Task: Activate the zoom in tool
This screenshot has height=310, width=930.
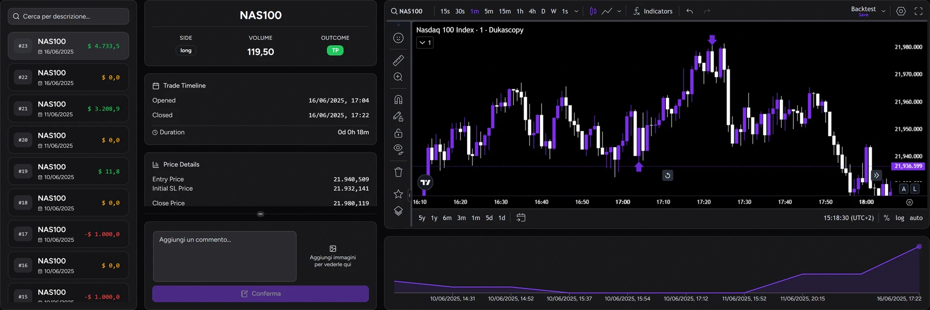Action: tap(398, 77)
